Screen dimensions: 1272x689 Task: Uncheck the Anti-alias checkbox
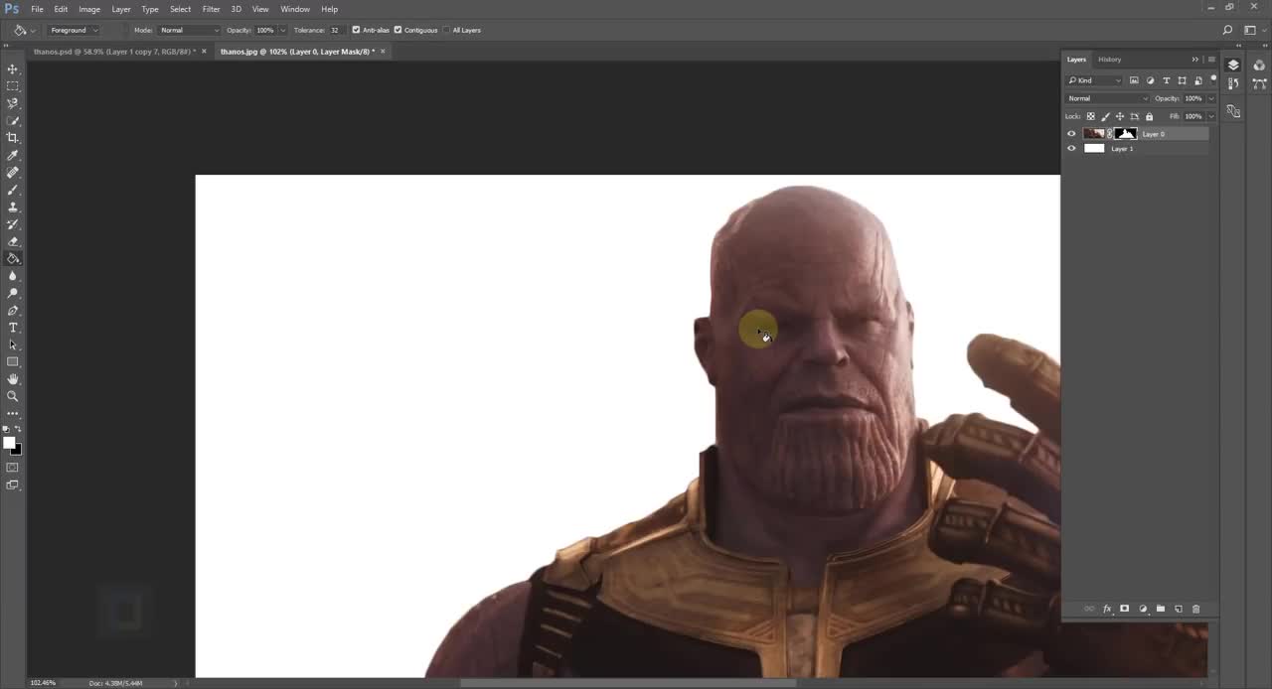(x=356, y=30)
